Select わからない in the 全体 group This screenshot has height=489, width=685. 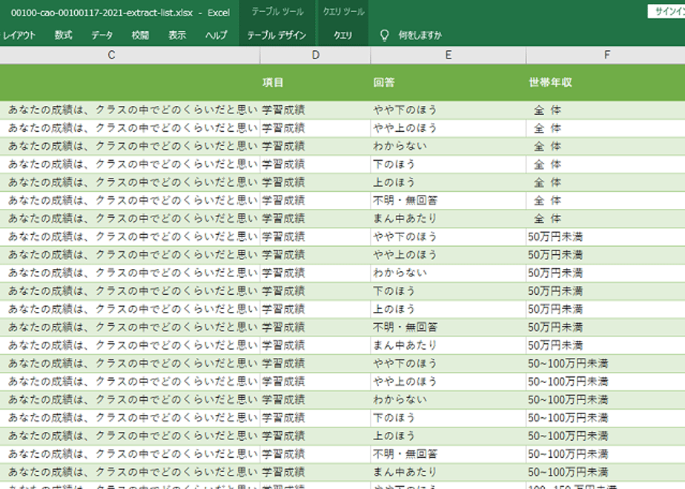coord(449,146)
